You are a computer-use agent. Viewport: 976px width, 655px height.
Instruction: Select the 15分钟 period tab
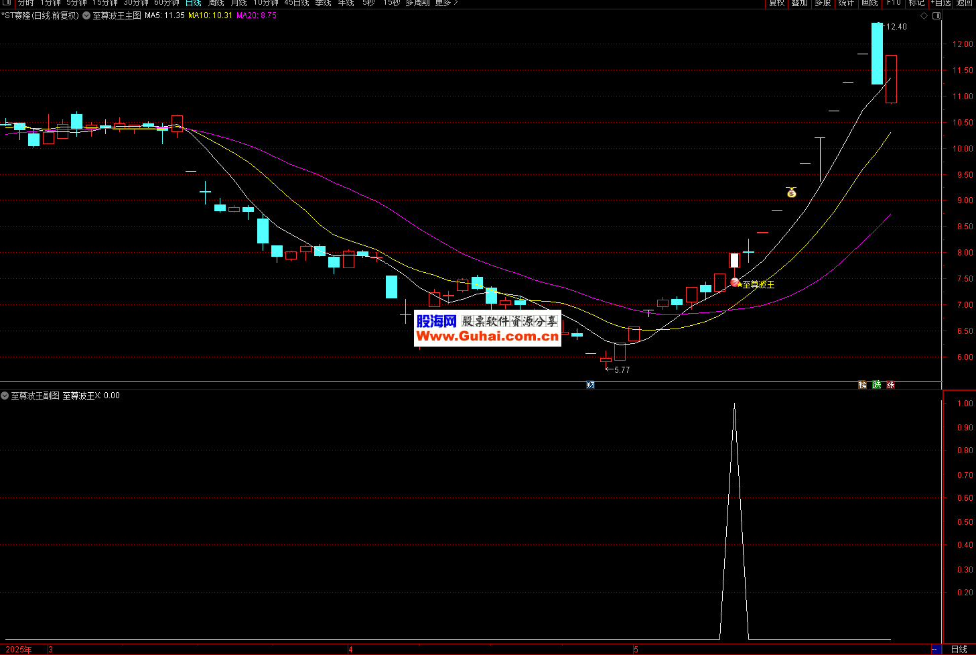(x=105, y=3)
